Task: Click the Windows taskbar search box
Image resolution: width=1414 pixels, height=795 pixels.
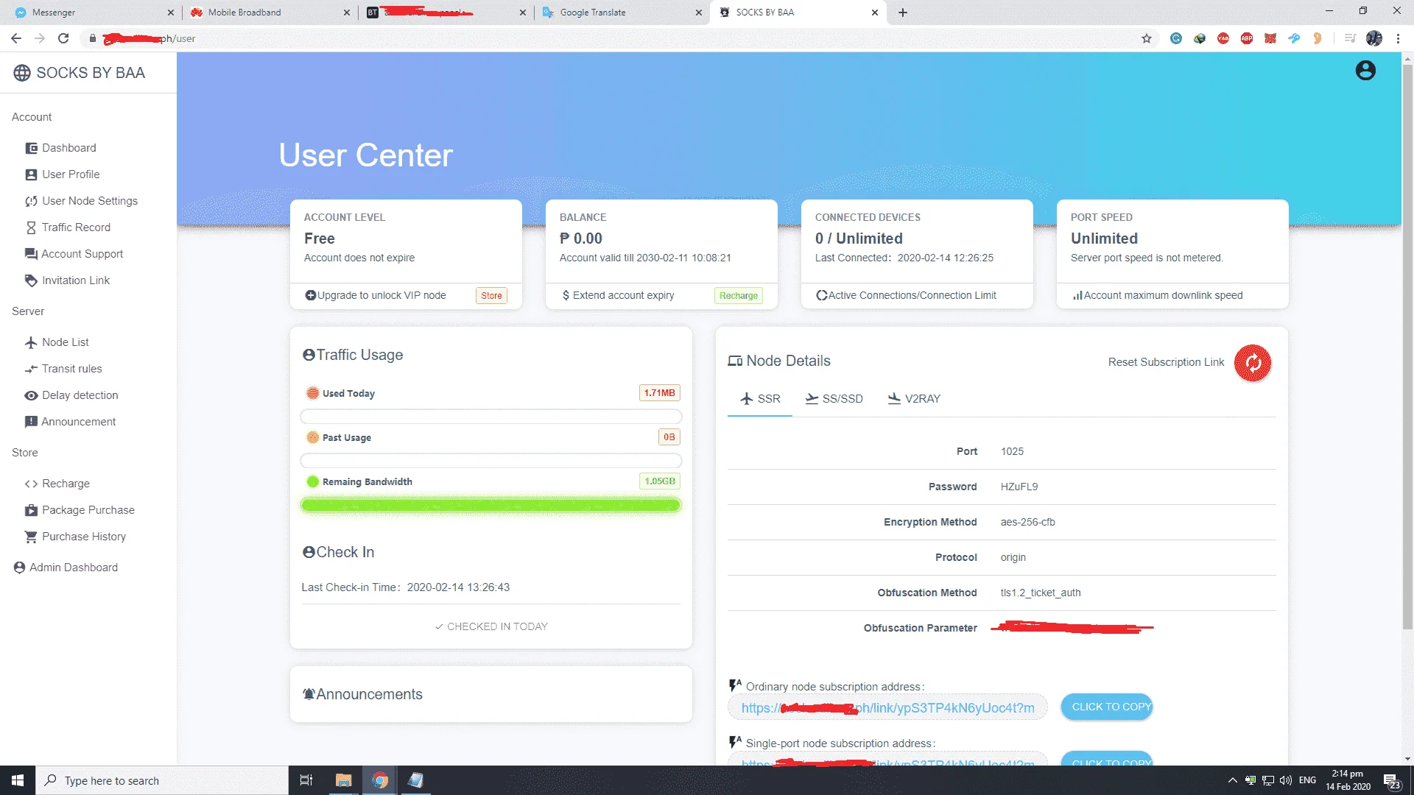Action: click(x=162, y=780)
